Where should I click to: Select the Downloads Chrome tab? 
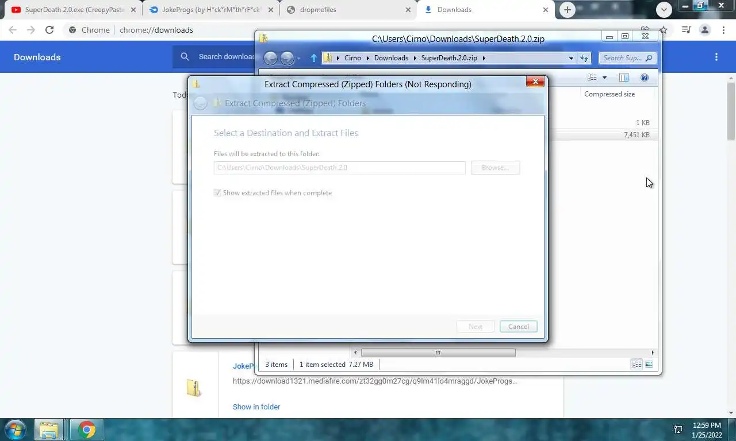point(485,10)
